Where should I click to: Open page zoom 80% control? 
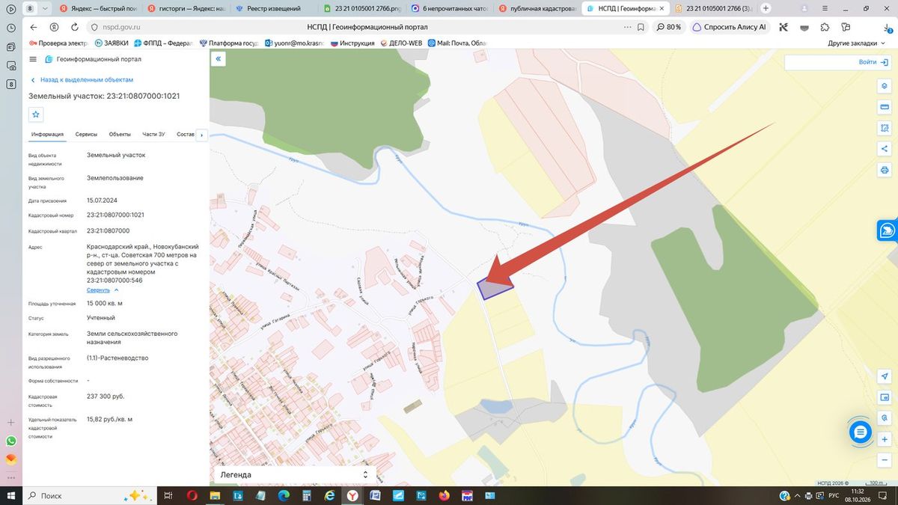click(668, 27)
